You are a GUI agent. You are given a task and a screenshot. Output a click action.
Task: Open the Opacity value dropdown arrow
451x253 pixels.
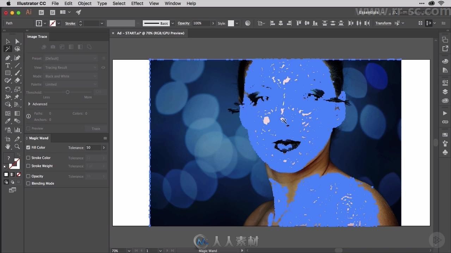(x=213, y=23)
